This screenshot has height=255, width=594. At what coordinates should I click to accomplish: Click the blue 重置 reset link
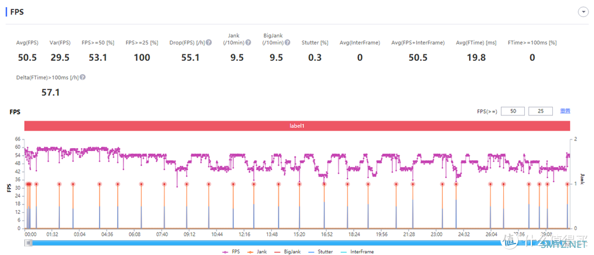click(x=565, y=111)
